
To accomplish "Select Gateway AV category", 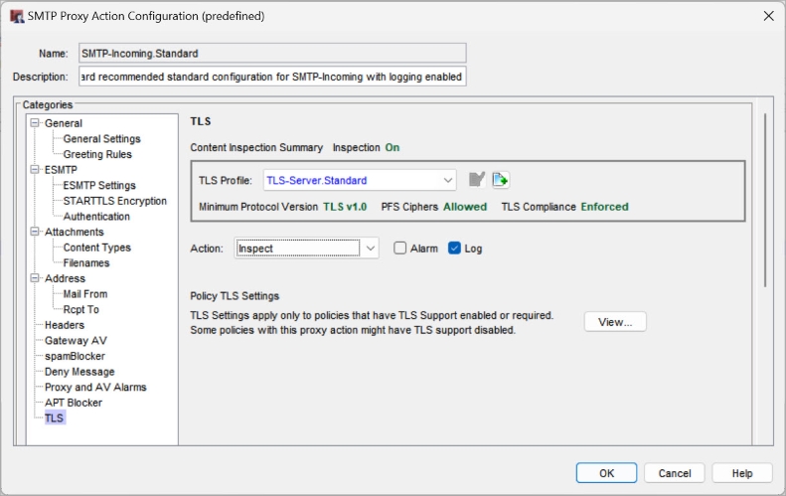I will point(76,341).
